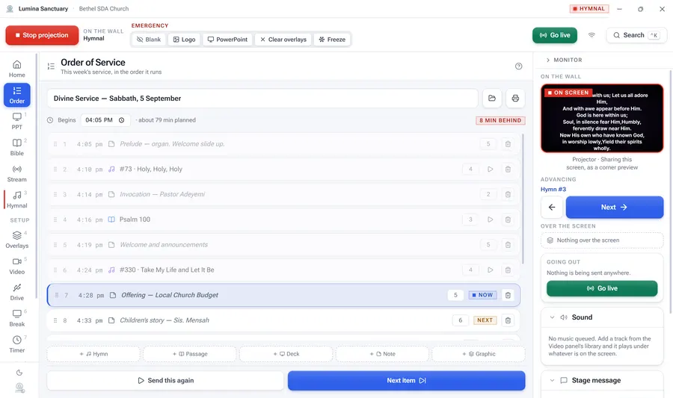The height and width of the screenshot is (398, 673).
Task: Edit the service title field
Action: pyautogui.click(x=262, y=98)
